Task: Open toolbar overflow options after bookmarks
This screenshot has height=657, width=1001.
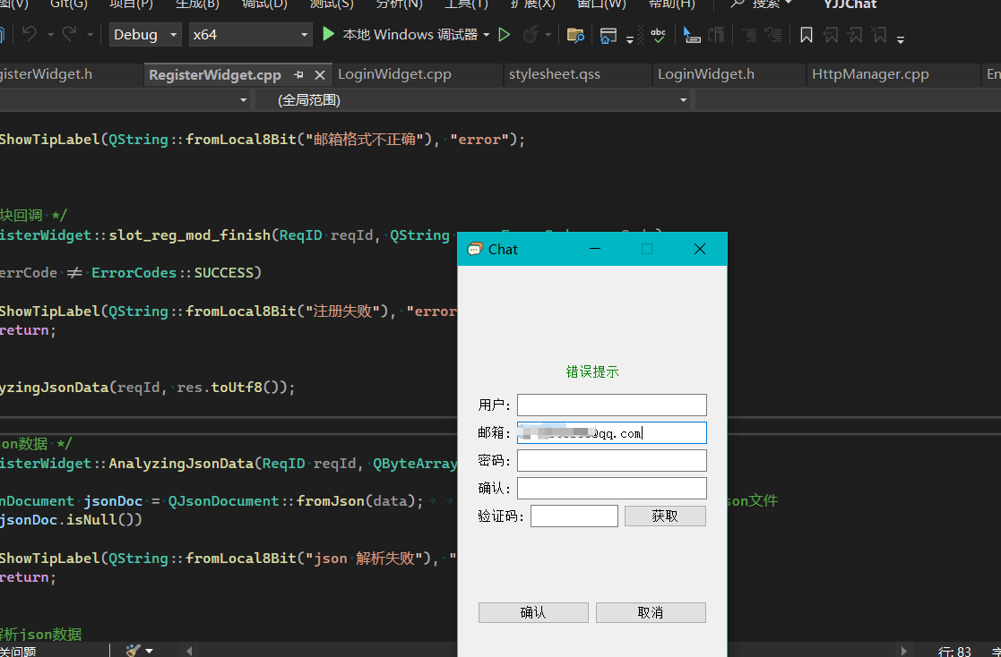Action: (900, 39)
